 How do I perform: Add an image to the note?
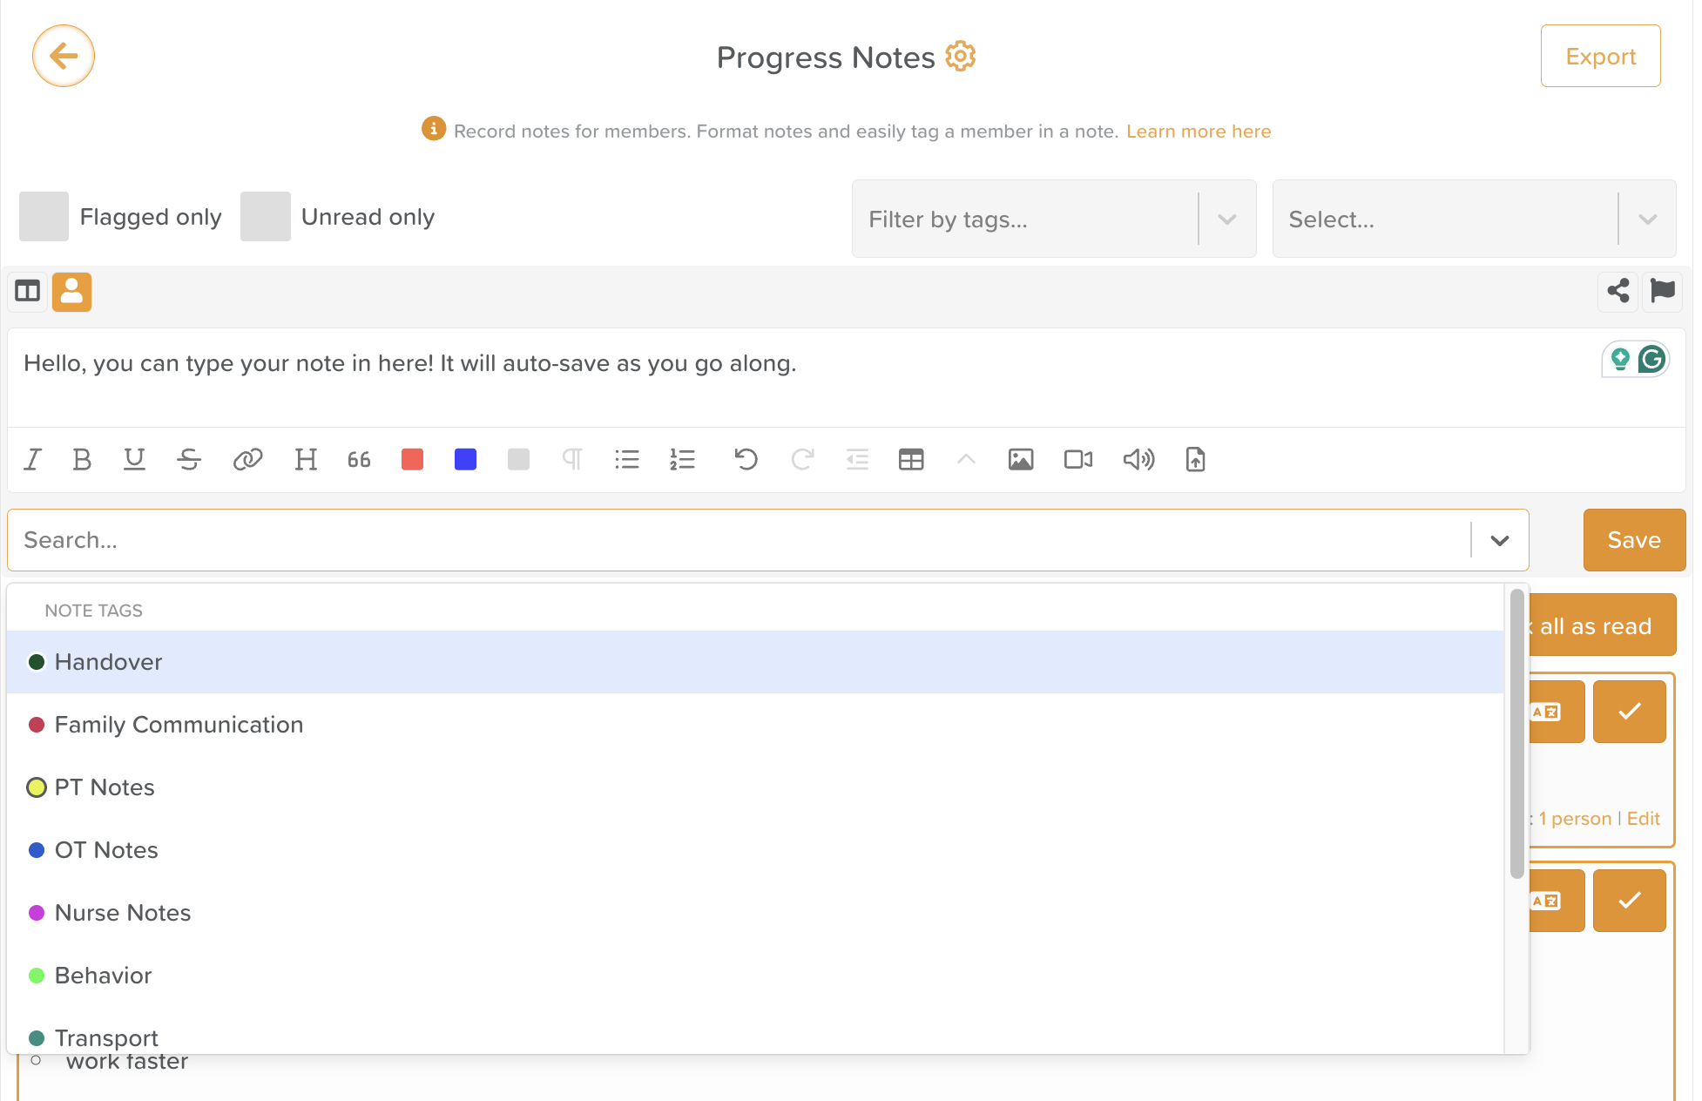1020,459
